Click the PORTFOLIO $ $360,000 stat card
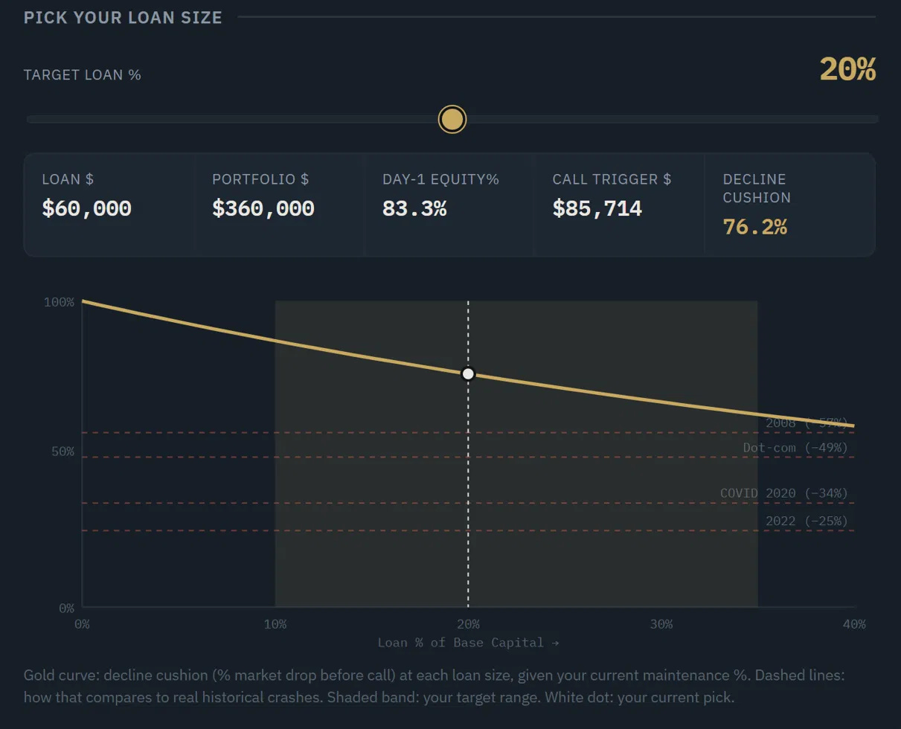This screenshot has height=729, width=901. pyautogui.click(x=279, y=205)
